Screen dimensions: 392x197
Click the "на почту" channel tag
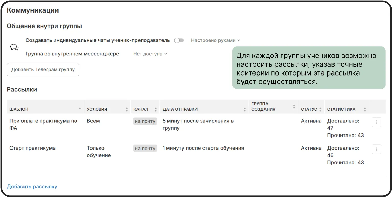coord(145,121)
